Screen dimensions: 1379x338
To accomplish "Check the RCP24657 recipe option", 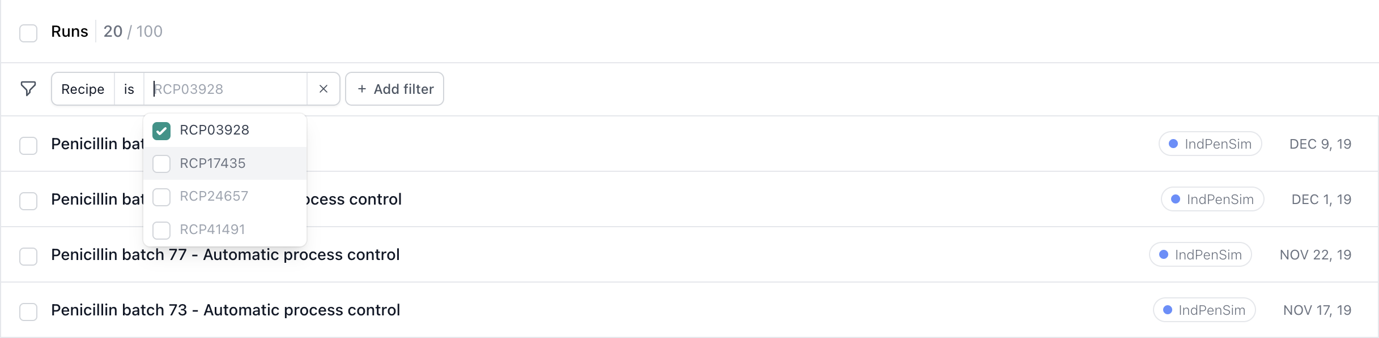I will click(161, 197).
